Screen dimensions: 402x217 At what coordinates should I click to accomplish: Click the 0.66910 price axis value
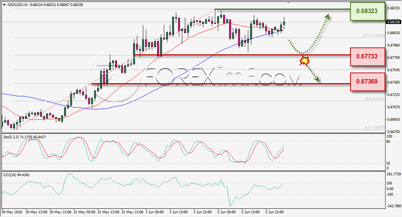pyautogui.click(x=393, y=120)
